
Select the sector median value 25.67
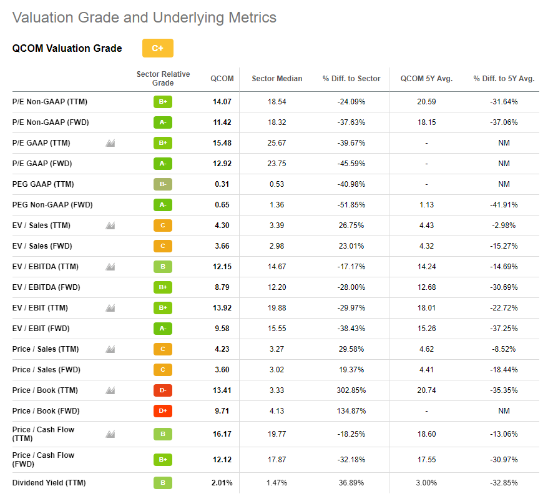tap(276, 143)
